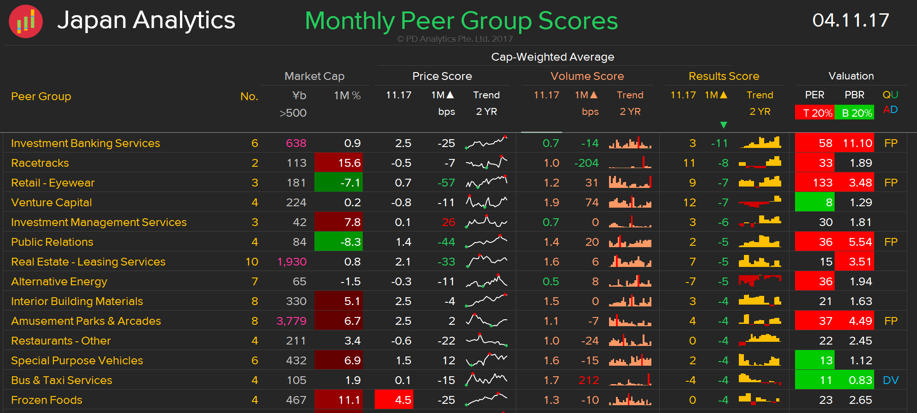
Task: Click the Price Score 1M triangle icon
Action: (450, 95)
